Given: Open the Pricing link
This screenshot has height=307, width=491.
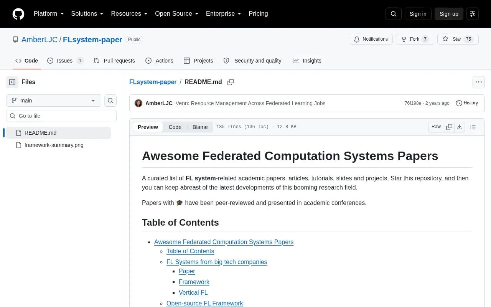Looking at the screenshot, I should pos(258,14).
